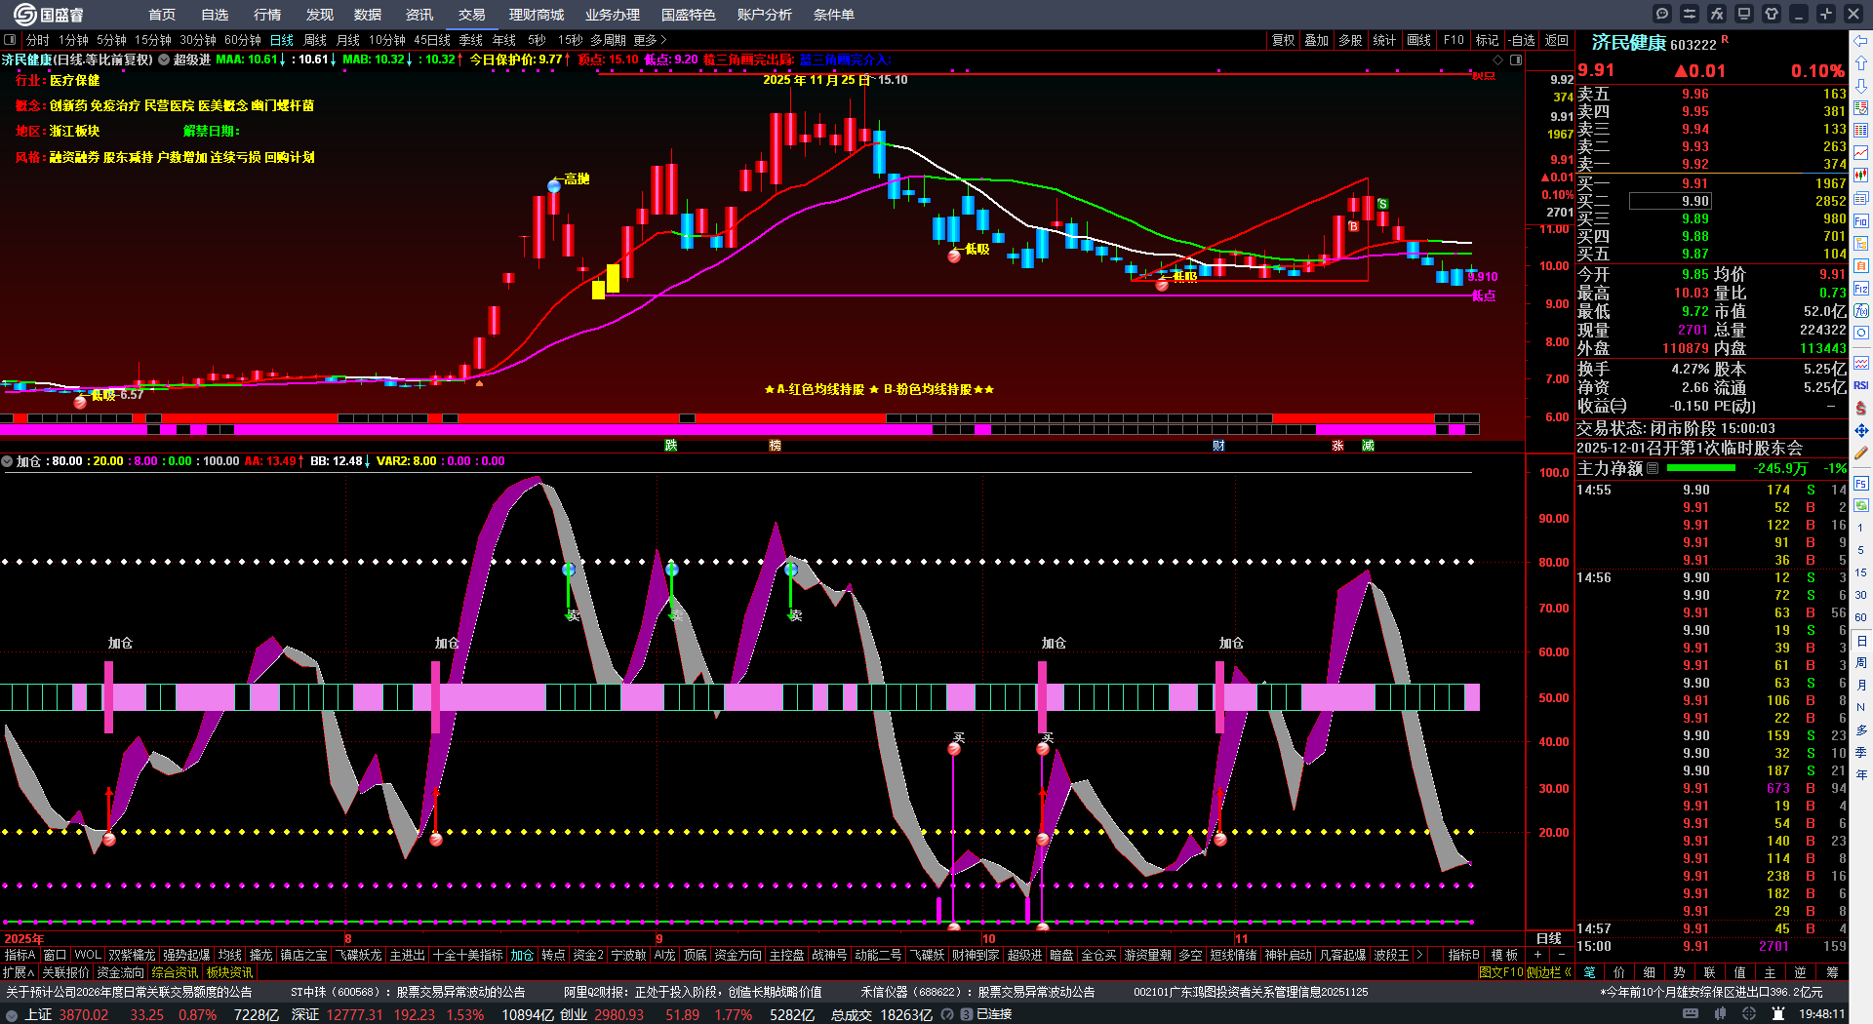
Task: Open the skin shirt icon in title bar
Action: tap(1772, 14)
